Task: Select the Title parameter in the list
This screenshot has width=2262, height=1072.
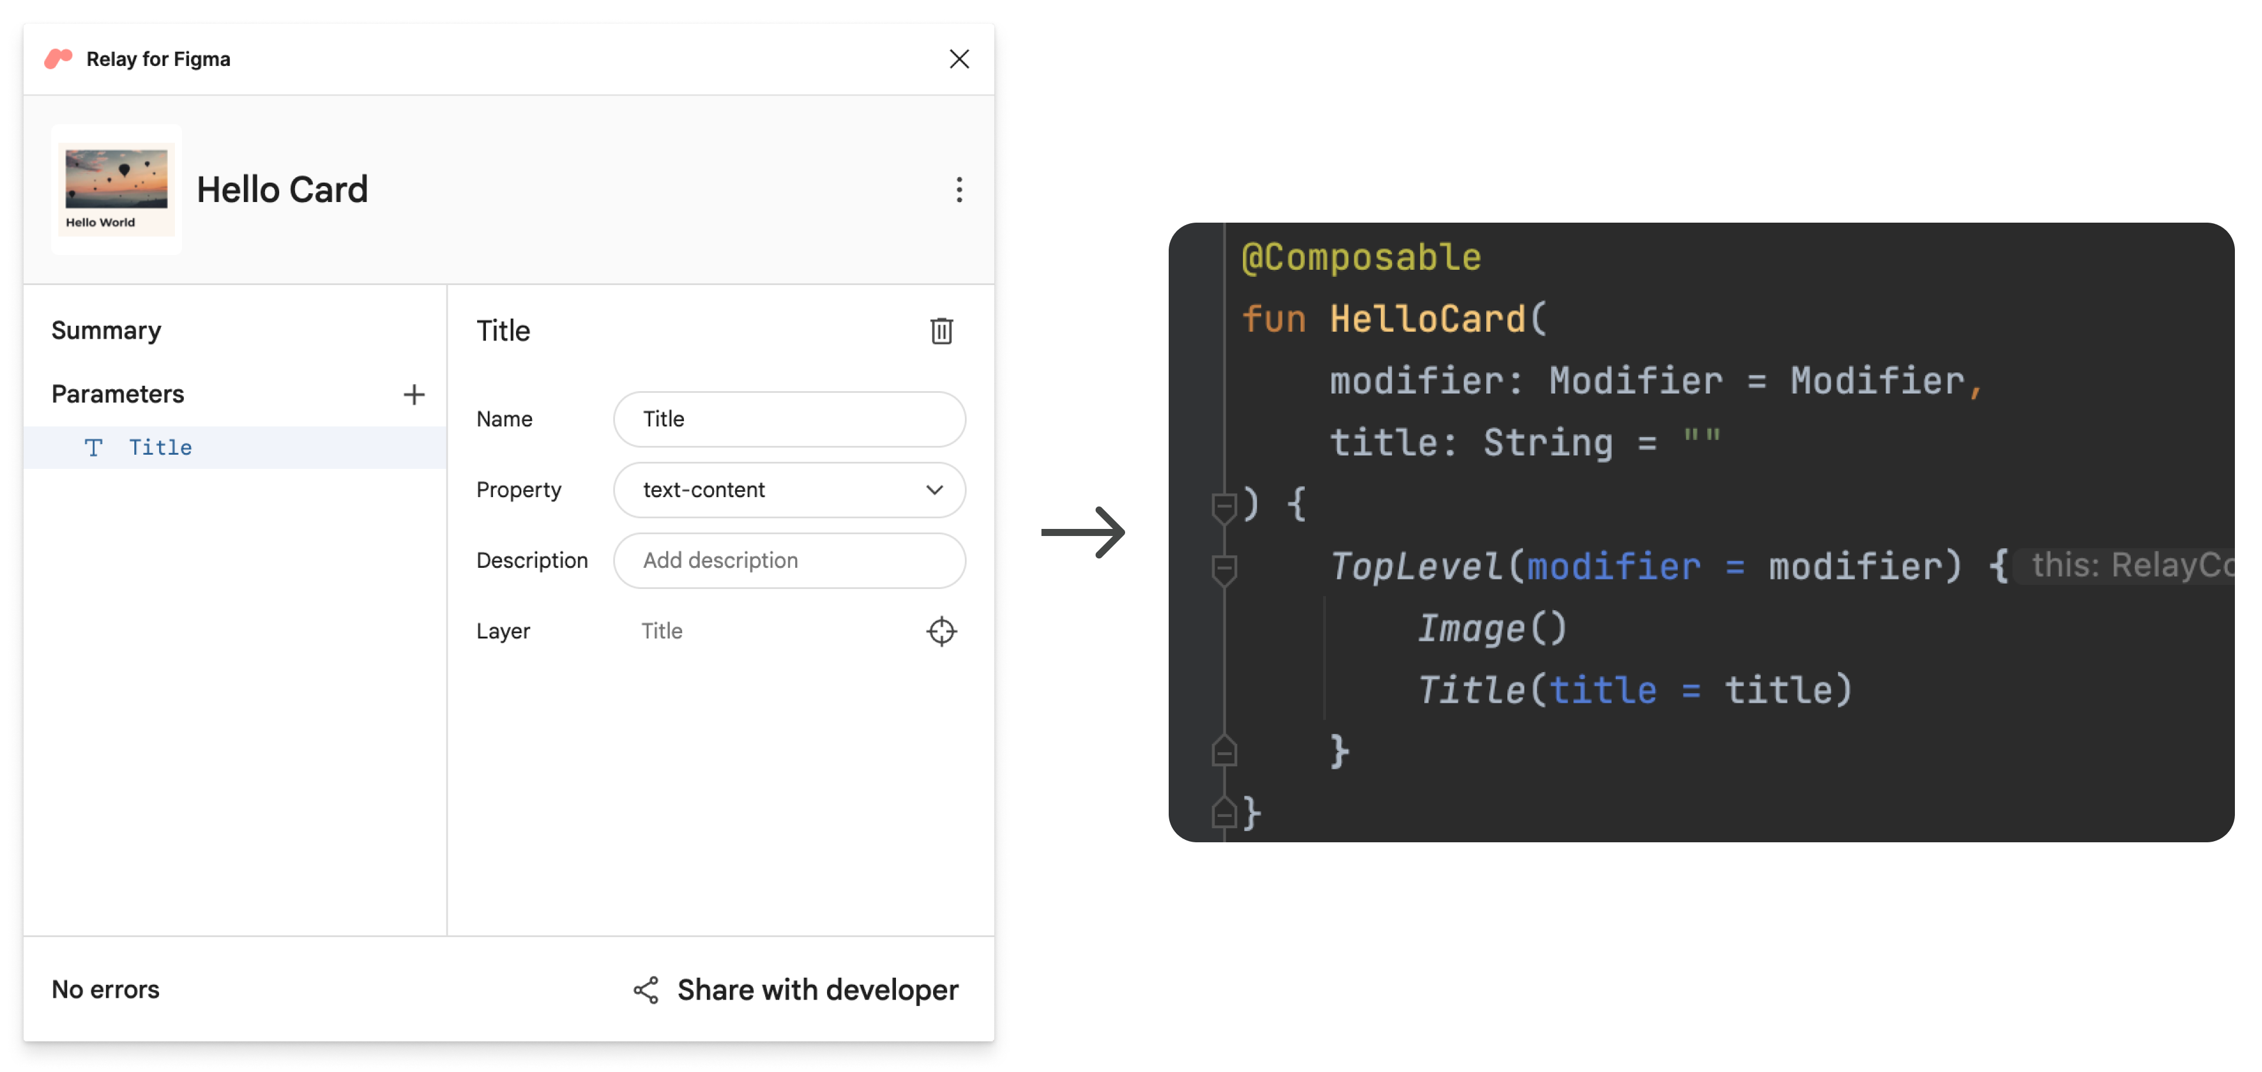Action: coord(158,447)
